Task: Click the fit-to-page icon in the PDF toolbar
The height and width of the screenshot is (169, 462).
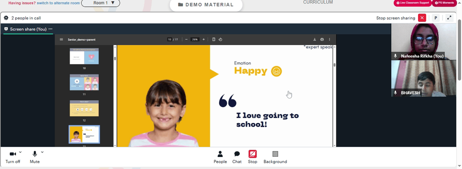Action: coord(213,40)
